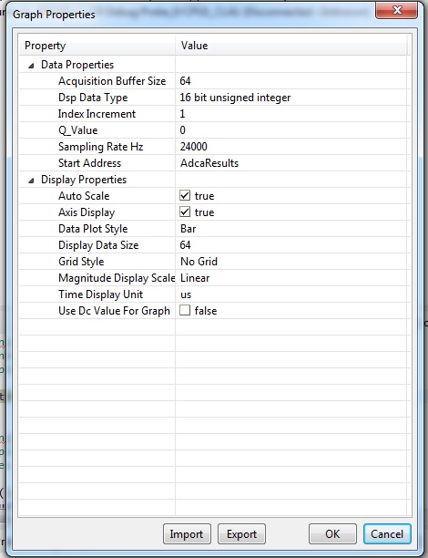Viewport: 428px width, 558px height.
Task: Collapse the Data Properties group
Action: (32, 66)
